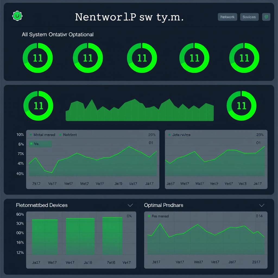Click the 60% y-axis label of the Devices chart

[x=20, y=214]
